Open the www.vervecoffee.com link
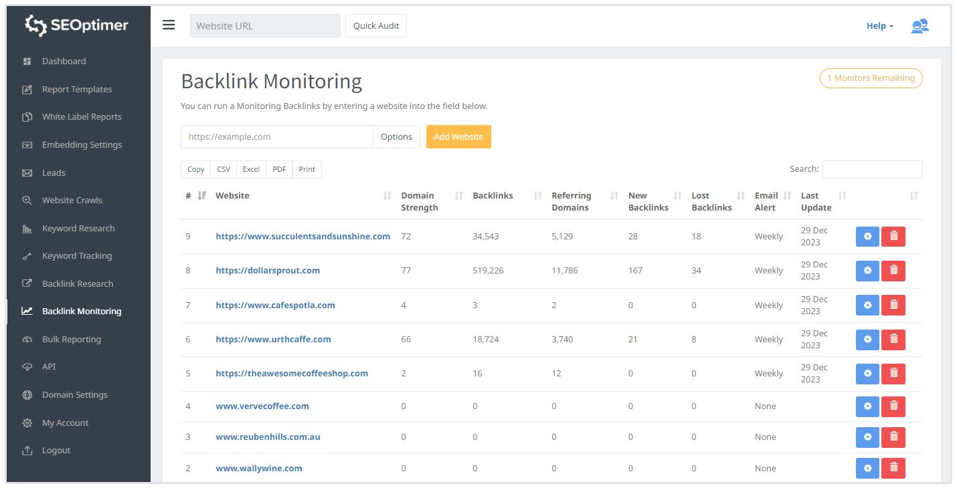Screen dimensions: 957x488 point(262,406)
